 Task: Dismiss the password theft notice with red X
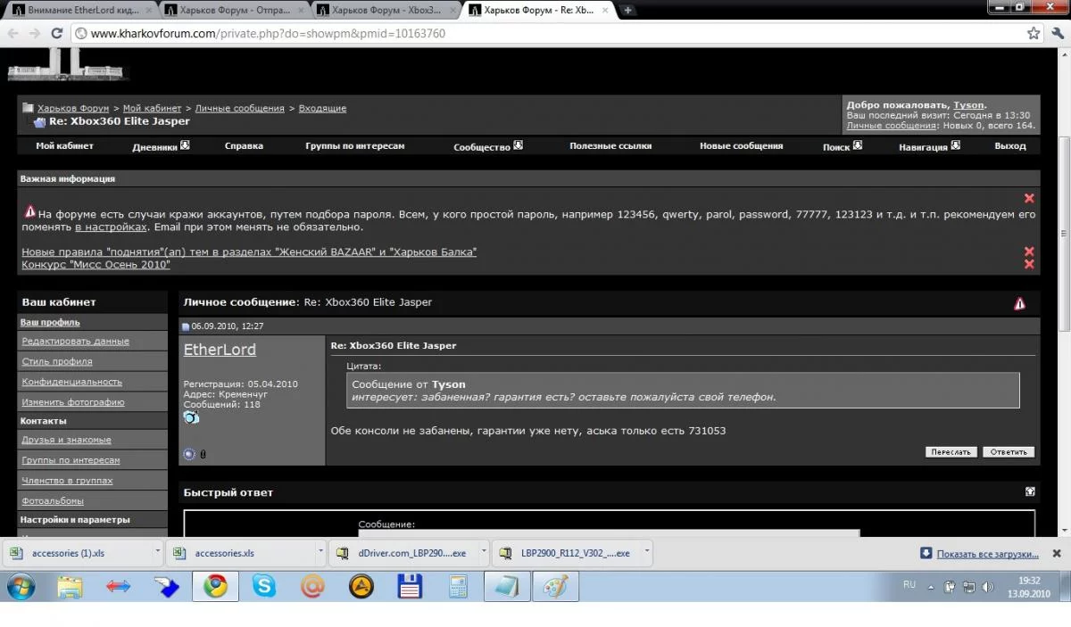[1029, 198]
